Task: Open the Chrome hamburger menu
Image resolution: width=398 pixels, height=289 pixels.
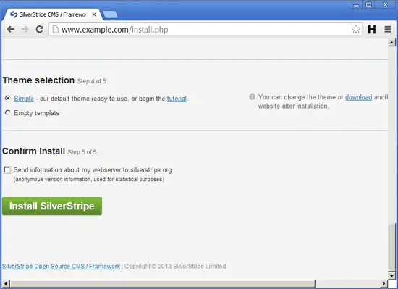Action: (387, 30)
